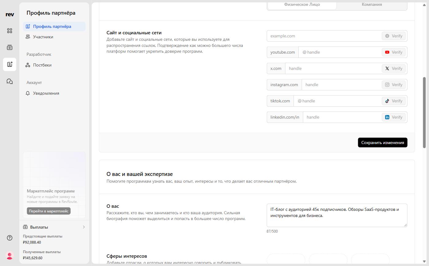
Task: Click the О вас и вашей экспертизе heading
Action: point(140,174)
